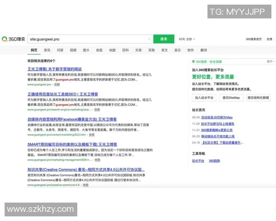Expand the 展开 panel toggle
This screenshot has height=221, width=276.
(x=270, y=61)
